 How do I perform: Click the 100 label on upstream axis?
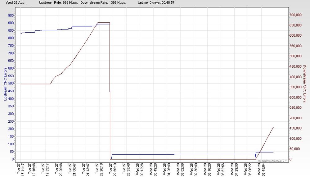(11, 144)
